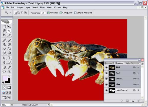Switch to Standard Mode editing
The image size is (148, 107).
click(4, 87)
